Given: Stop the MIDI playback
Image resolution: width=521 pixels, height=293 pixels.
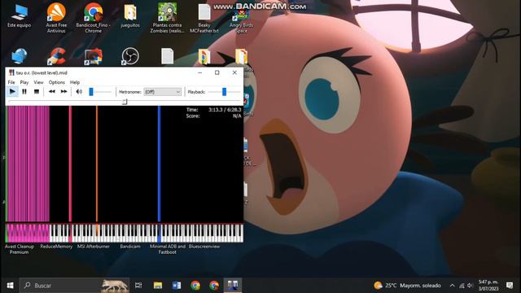Looking at the screenshot, I should tap(37, 92).
